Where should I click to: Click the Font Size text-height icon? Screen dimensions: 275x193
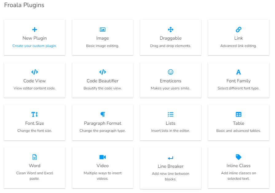pyautogui.click(x=34, y=114)
